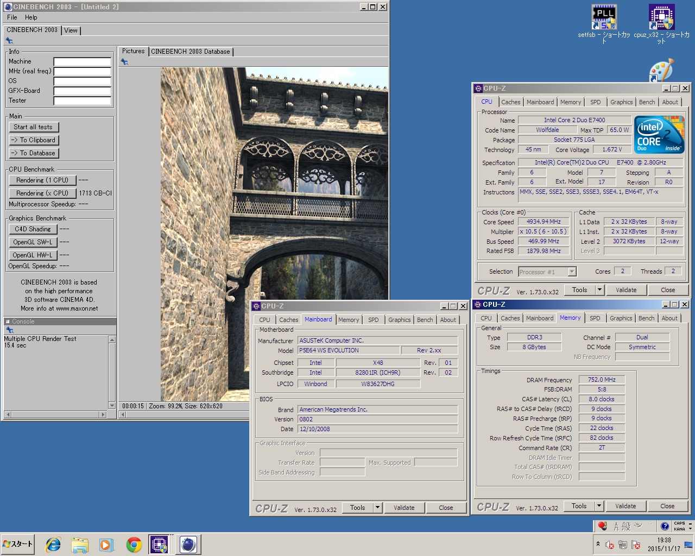This screenshot has width=695, height=556.
Task: Open the Help menu in CINEBENCH
Action: tap(31, 17)
